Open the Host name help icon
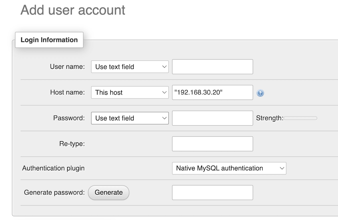The height and width of the screenshot is (220, 338). [260, 93]
